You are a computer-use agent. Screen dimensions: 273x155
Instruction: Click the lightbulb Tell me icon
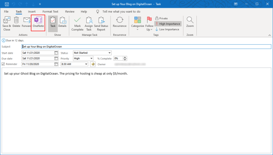pos(98,11)
